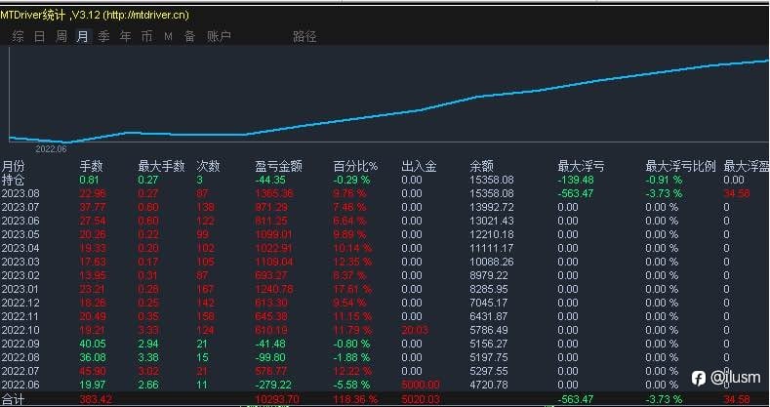Open the 账户 account tab
Image resolution: width=770 pixels, height=407 pixels.
coord(219,36)
